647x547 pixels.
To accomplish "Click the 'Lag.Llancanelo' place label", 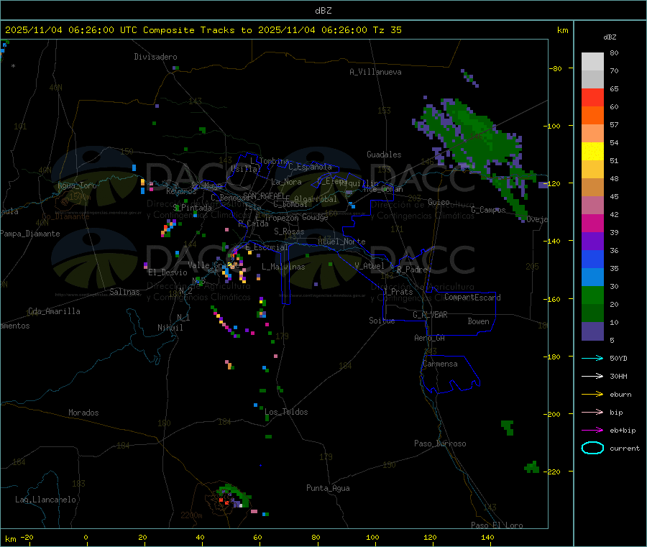I will click(46, 500).
